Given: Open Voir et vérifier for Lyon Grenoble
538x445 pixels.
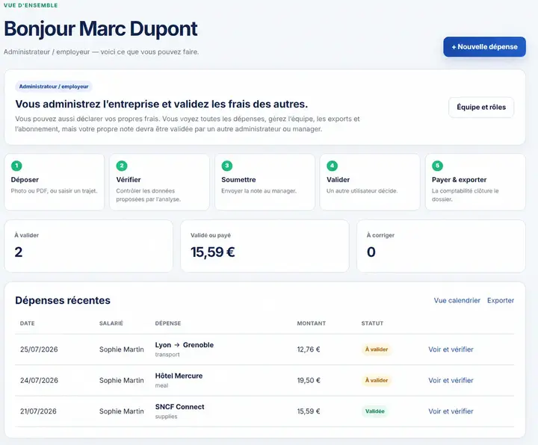Looking at the screenshot, I should tap(451, 349).
